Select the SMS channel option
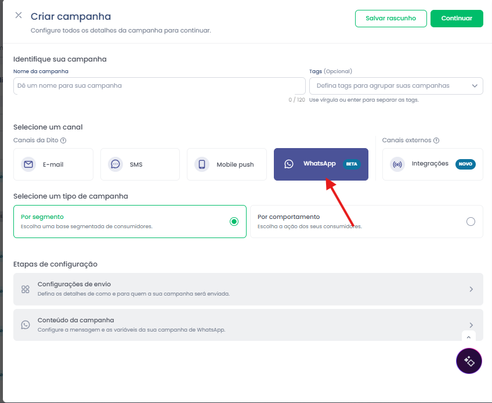The image size is (492, 403). coord(140,164)
